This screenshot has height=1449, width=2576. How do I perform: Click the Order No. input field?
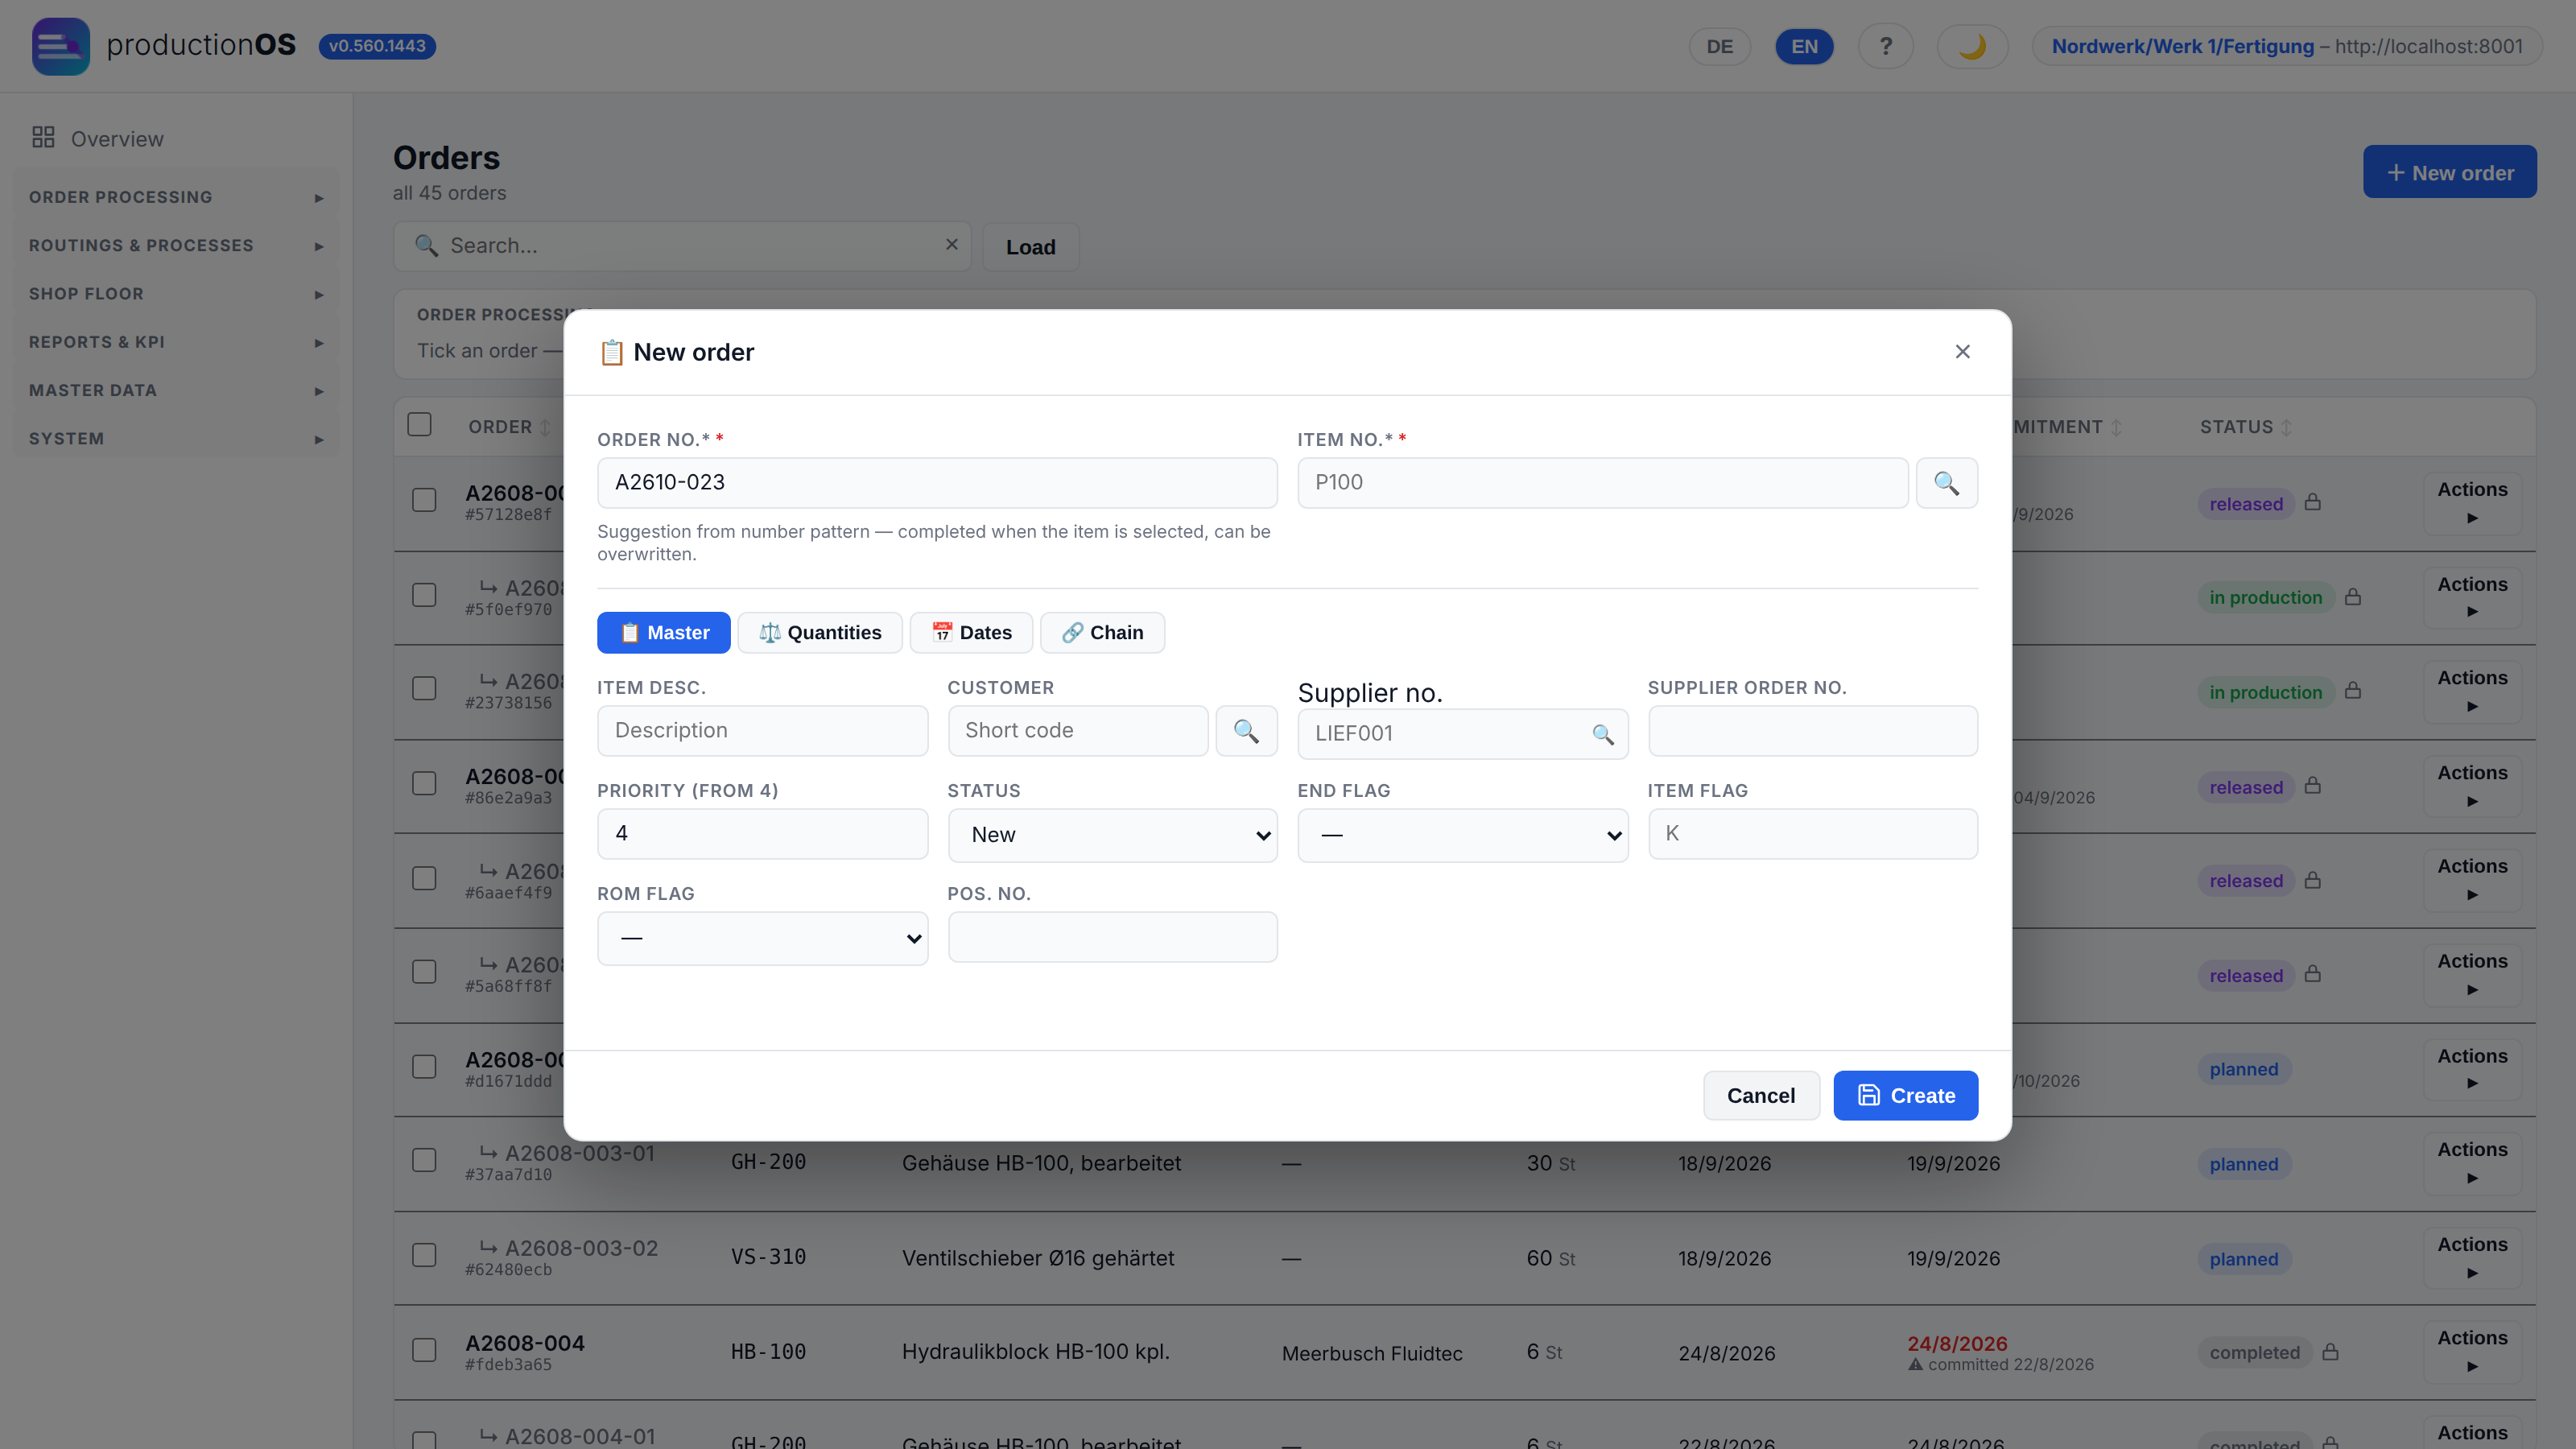click(x=937, y=483)
